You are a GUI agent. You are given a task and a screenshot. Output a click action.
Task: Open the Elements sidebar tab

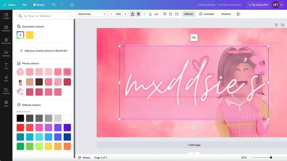point(6,28)
